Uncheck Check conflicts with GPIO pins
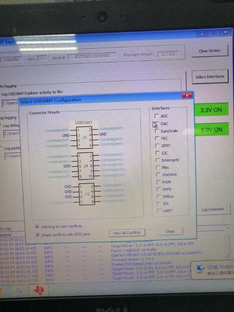 click(x=38, y=235)
